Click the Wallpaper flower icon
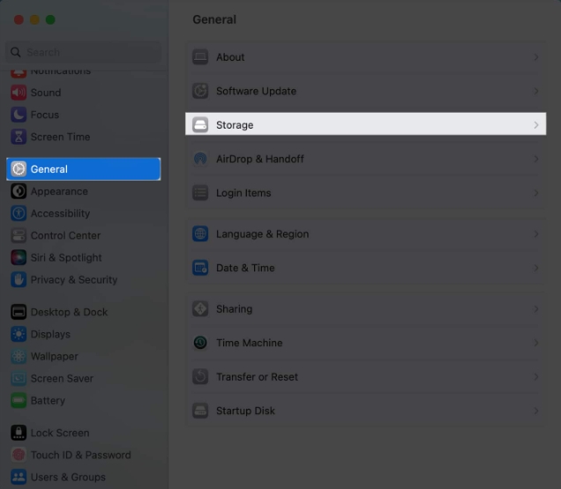This screenshot has width=561, height=489. pyautogui.click(x=19, y=356)
